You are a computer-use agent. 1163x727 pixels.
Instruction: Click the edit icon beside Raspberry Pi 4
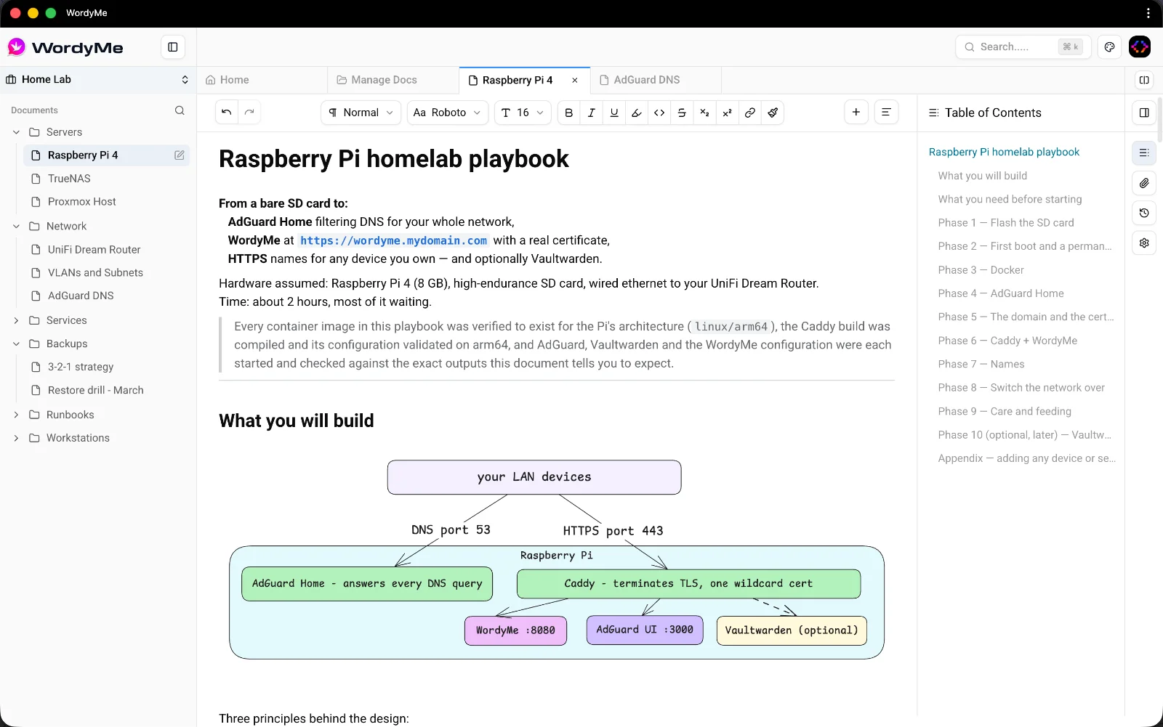pyautogui.click(x=179, y=155)
